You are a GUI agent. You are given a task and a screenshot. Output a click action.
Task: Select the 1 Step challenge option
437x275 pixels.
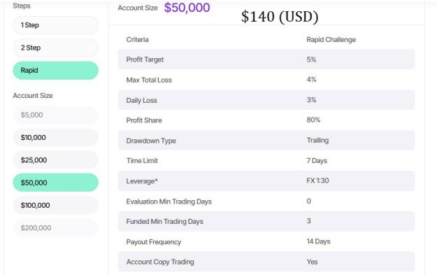55,25
